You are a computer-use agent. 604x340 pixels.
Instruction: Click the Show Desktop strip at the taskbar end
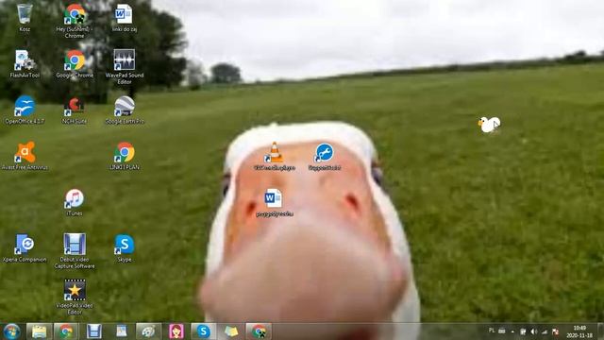pyautogui.click(x=600, y=331)
